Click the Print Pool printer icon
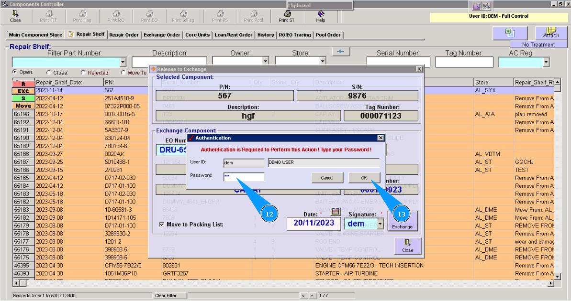This screenshot has width=571, height=301. tap(254, 13)
